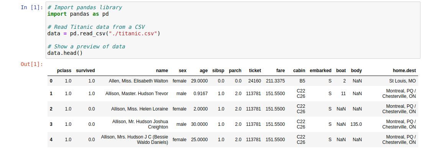The image size is (422, 150).
Task: Click row index 0 of the dataframe
Action: click(x=51, y=81)
